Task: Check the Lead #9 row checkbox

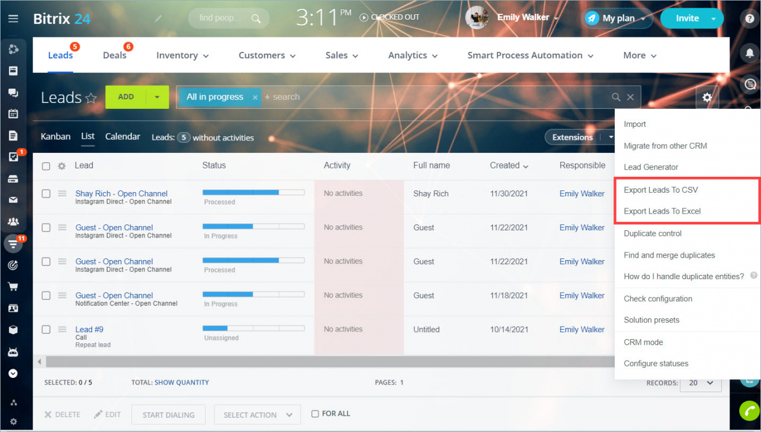Action: pyautogui.click(x=46, y=329)
